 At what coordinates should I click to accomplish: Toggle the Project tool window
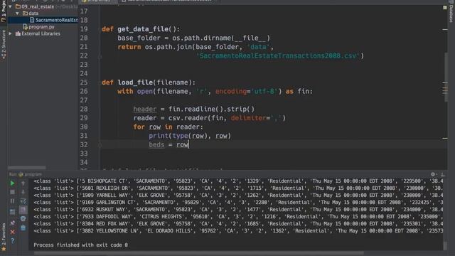point(4,11)
